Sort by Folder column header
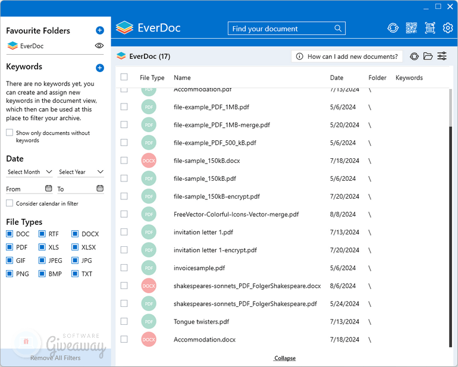458x367 pixels. point(377,78)
